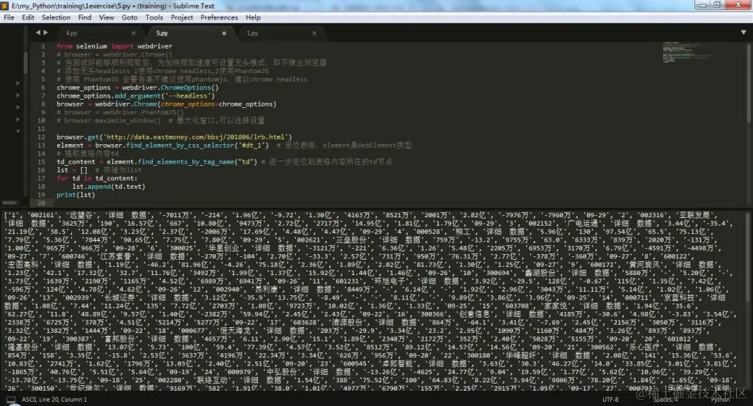The width and height of the screenshot is (753, 406).
Task: Click '隆基股份' in the output panel
Action: click(x=24, y=347)
